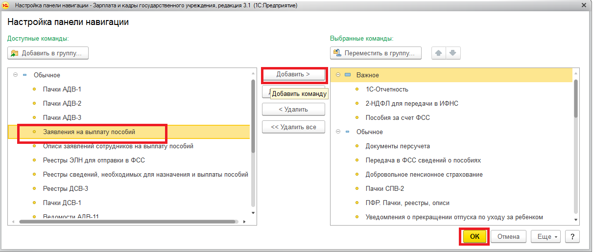Collapse the 'Обычное' group in selected commands

click(338, 132)
